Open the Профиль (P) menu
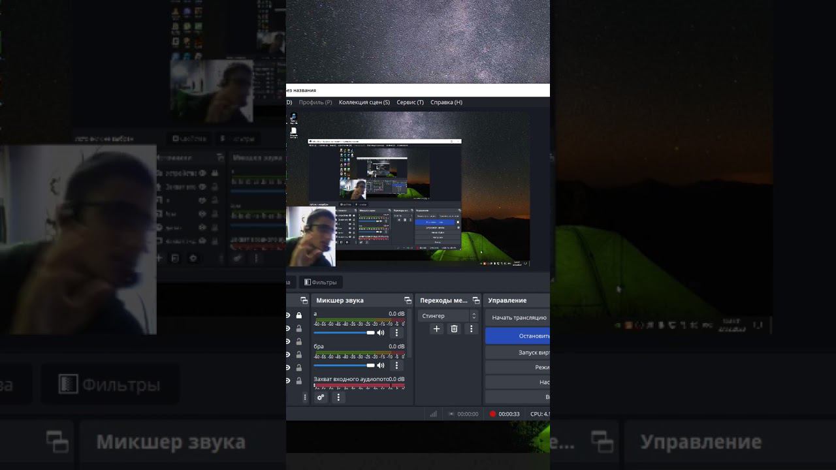836x470 pixels. coord(315,102)
